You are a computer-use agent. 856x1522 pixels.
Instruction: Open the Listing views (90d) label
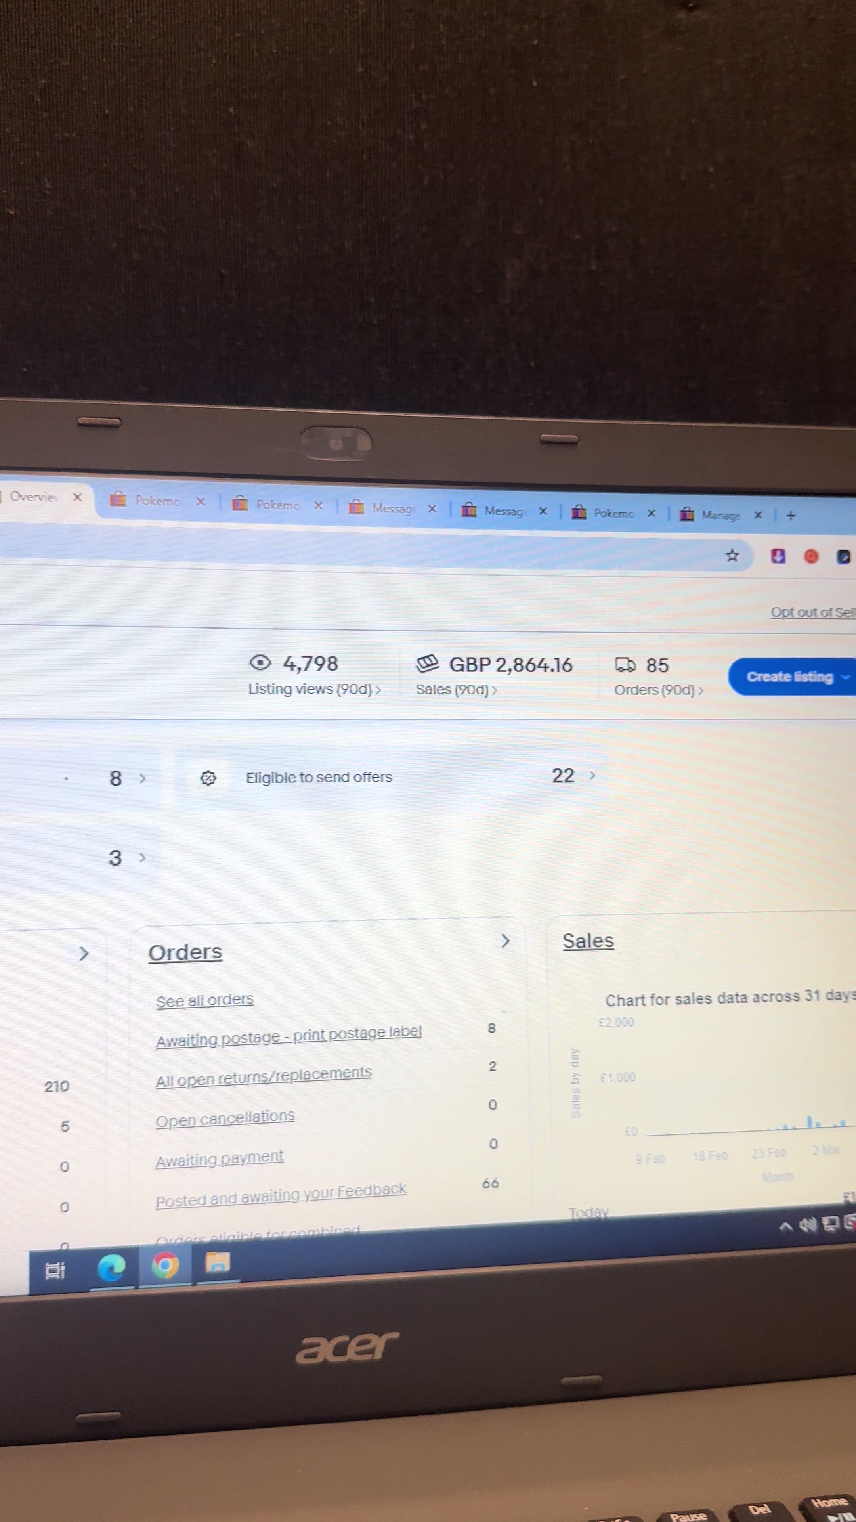point(310,689)
